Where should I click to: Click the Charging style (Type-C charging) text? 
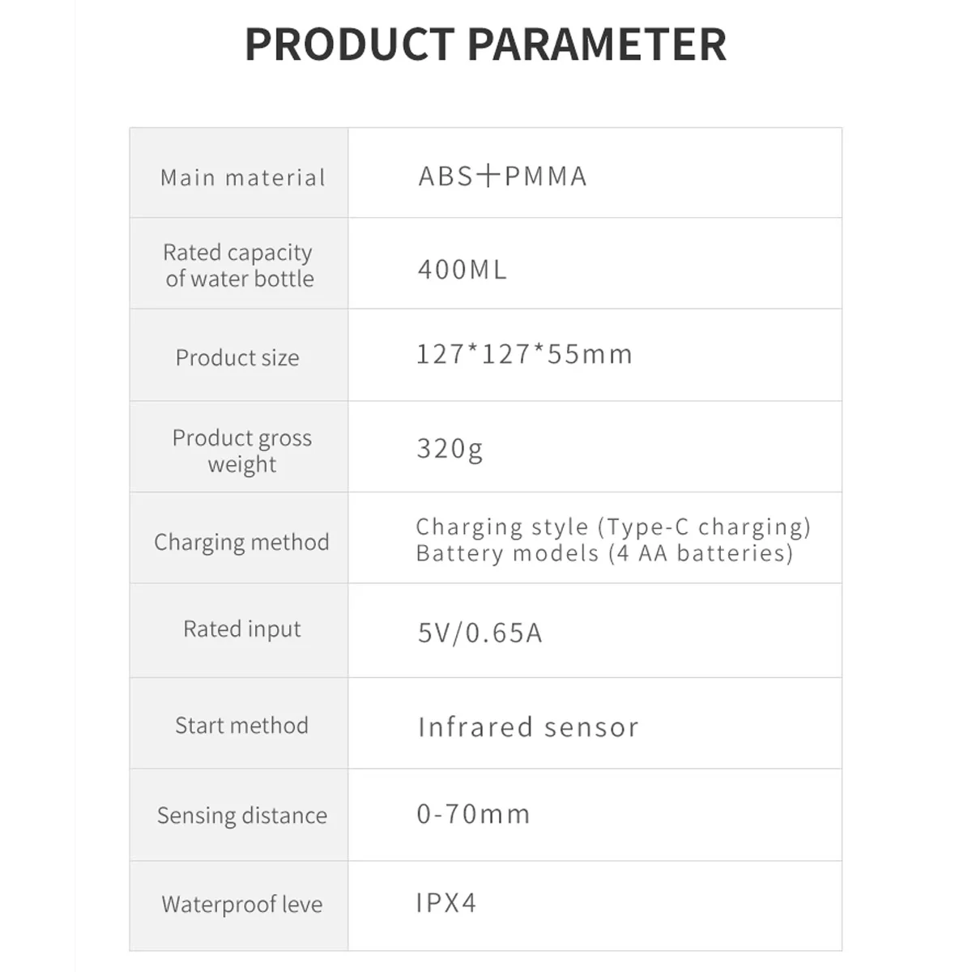[613, 526]
